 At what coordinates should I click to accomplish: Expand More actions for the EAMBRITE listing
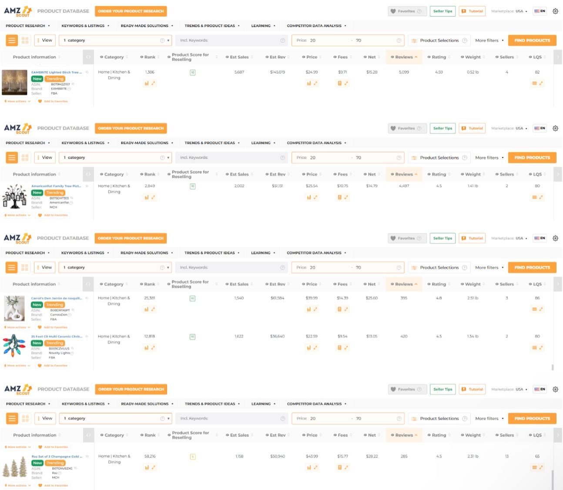click(17, 101)
